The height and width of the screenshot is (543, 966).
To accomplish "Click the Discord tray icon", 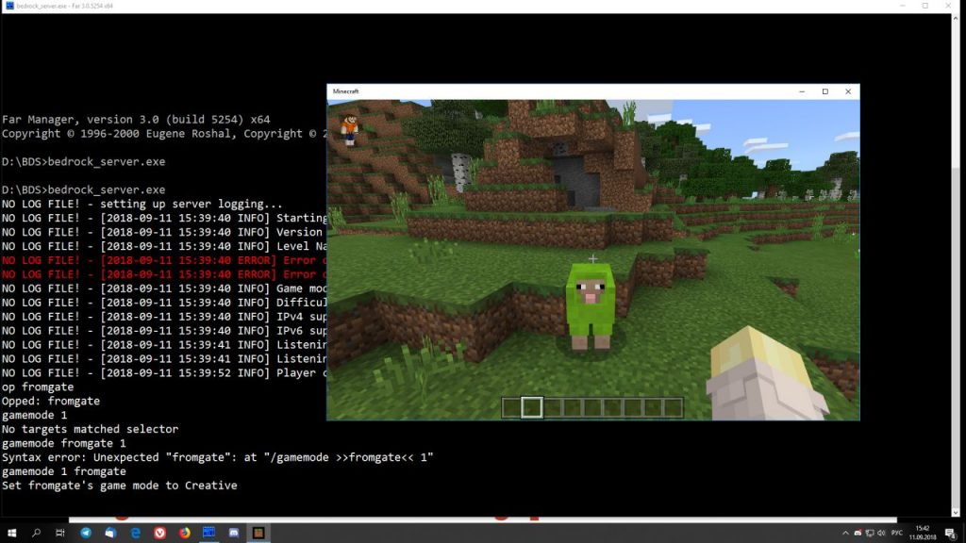I will [x=858, y=534].
